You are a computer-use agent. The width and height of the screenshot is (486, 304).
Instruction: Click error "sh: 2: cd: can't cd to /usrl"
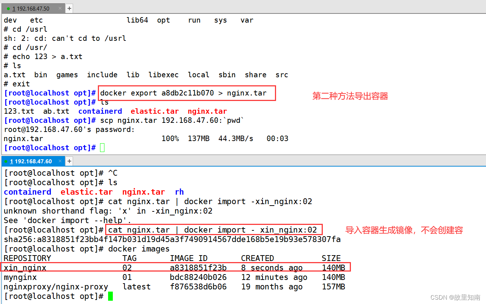pos(65,38)
